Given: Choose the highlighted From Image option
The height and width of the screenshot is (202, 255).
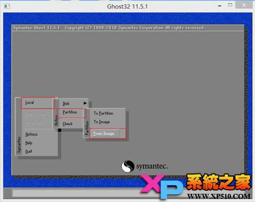Looking at the screenshot, I should click(x=108, y=134).
